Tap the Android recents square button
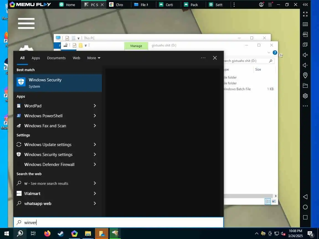 point(305,217)
